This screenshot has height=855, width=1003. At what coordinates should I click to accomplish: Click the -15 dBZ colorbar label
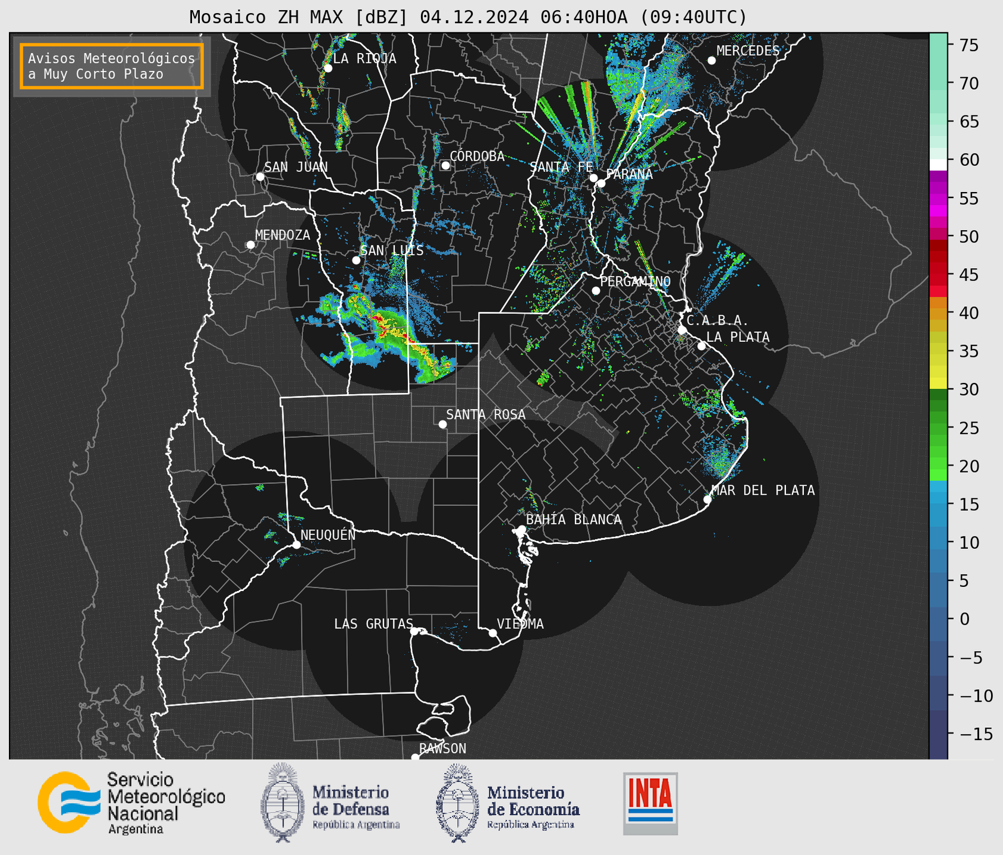[975, 734]
